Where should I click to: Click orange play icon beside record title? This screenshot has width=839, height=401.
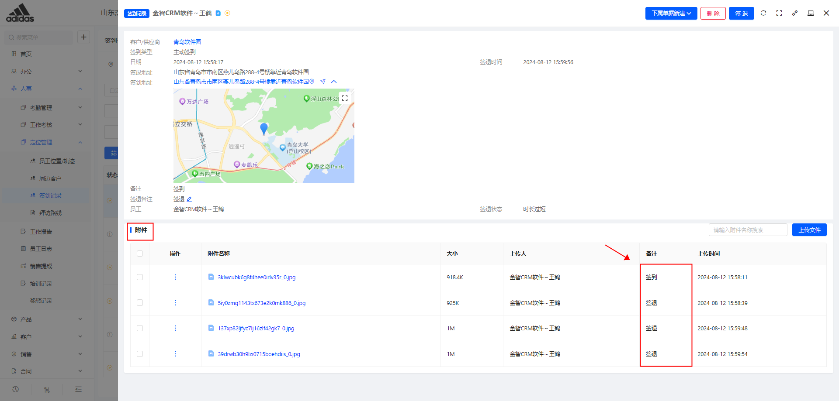click(227, 13)
